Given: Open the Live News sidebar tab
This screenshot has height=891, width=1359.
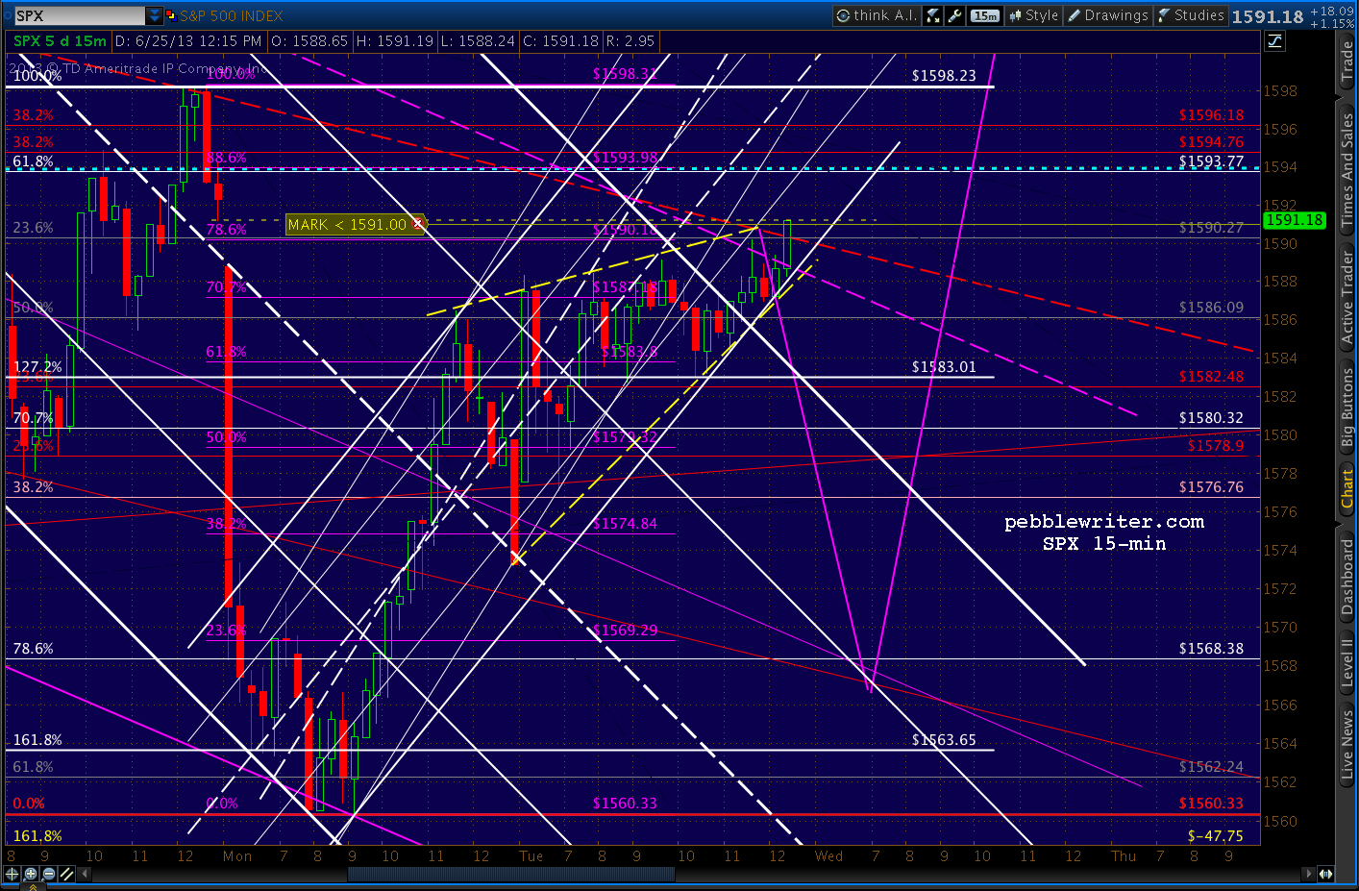Looking at the screenshot, I should coord(1347,744).
